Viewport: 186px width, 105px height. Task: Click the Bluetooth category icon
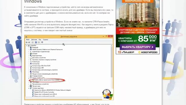coord(31,48)
